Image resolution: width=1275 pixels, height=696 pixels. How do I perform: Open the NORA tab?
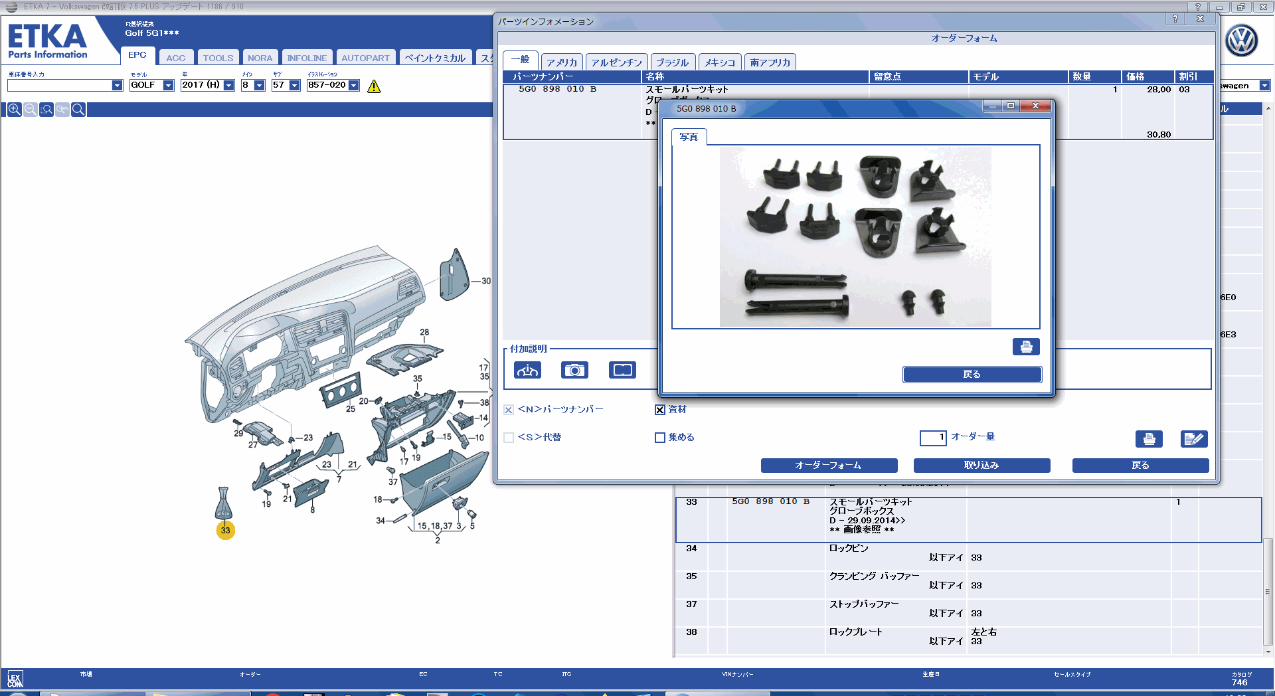click(260, 58)
